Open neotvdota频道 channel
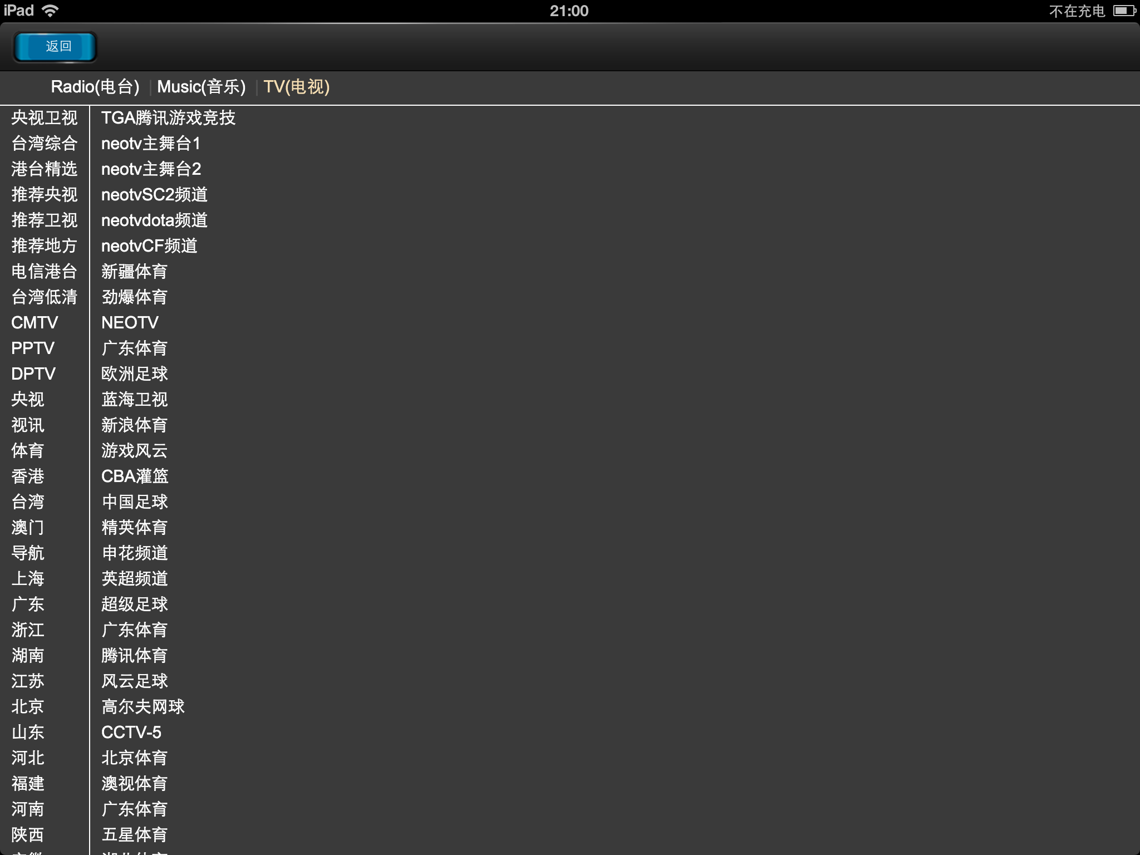Screen dimensions: 1140x855 [x=155, y=220]
